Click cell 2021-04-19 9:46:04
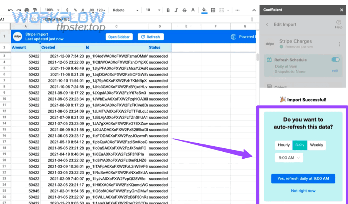Viewport: 348px width, 204px height. (x=63, y=154)
